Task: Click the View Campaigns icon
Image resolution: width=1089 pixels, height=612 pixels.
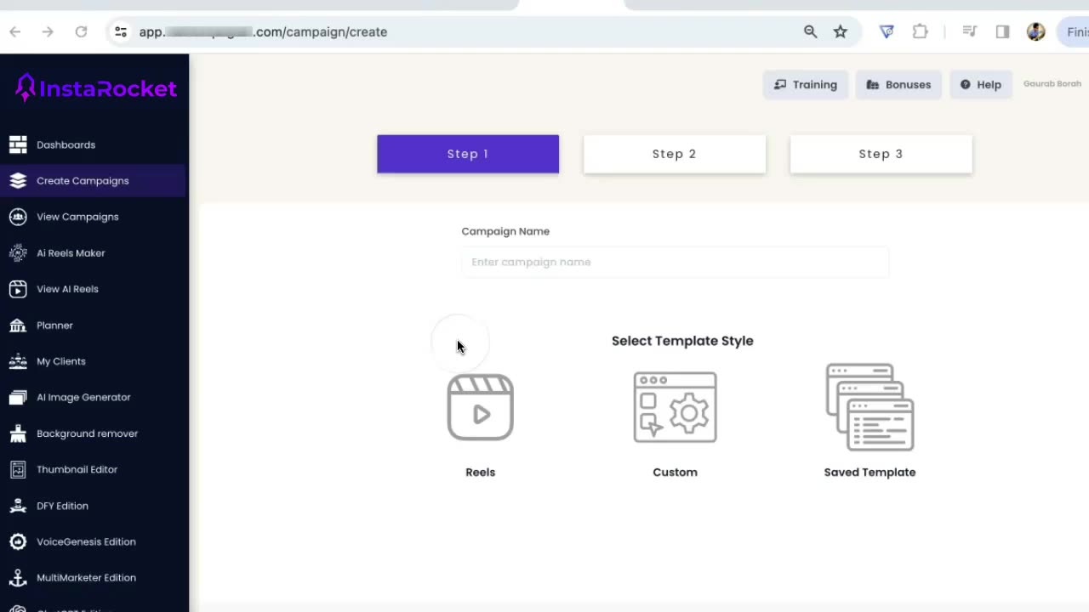Action: coord(18,217)
